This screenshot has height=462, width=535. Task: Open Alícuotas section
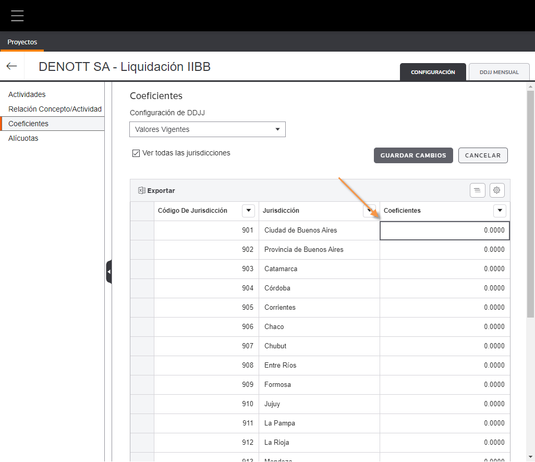(23, 138)
